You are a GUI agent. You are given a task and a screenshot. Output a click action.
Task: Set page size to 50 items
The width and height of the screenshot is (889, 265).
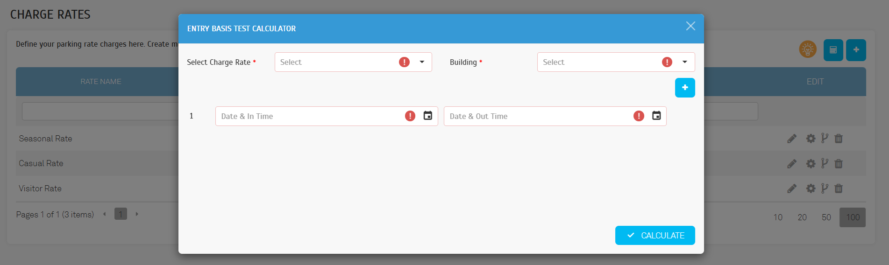pos(826,217)
